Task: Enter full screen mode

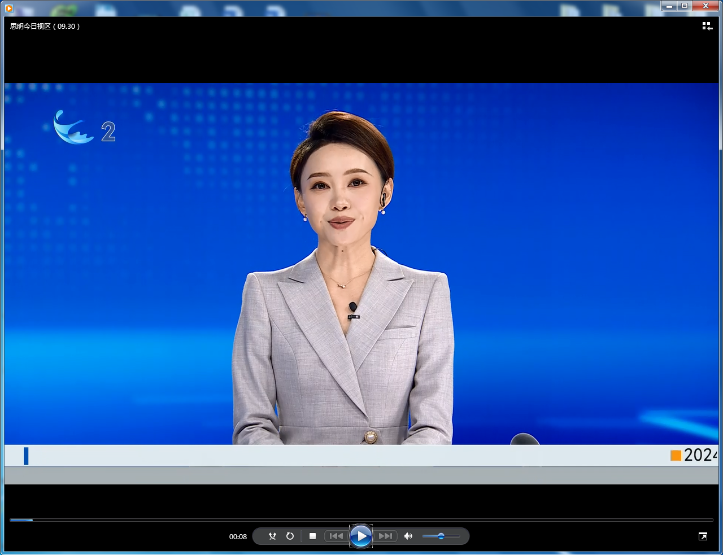Action: click(703, 536)
